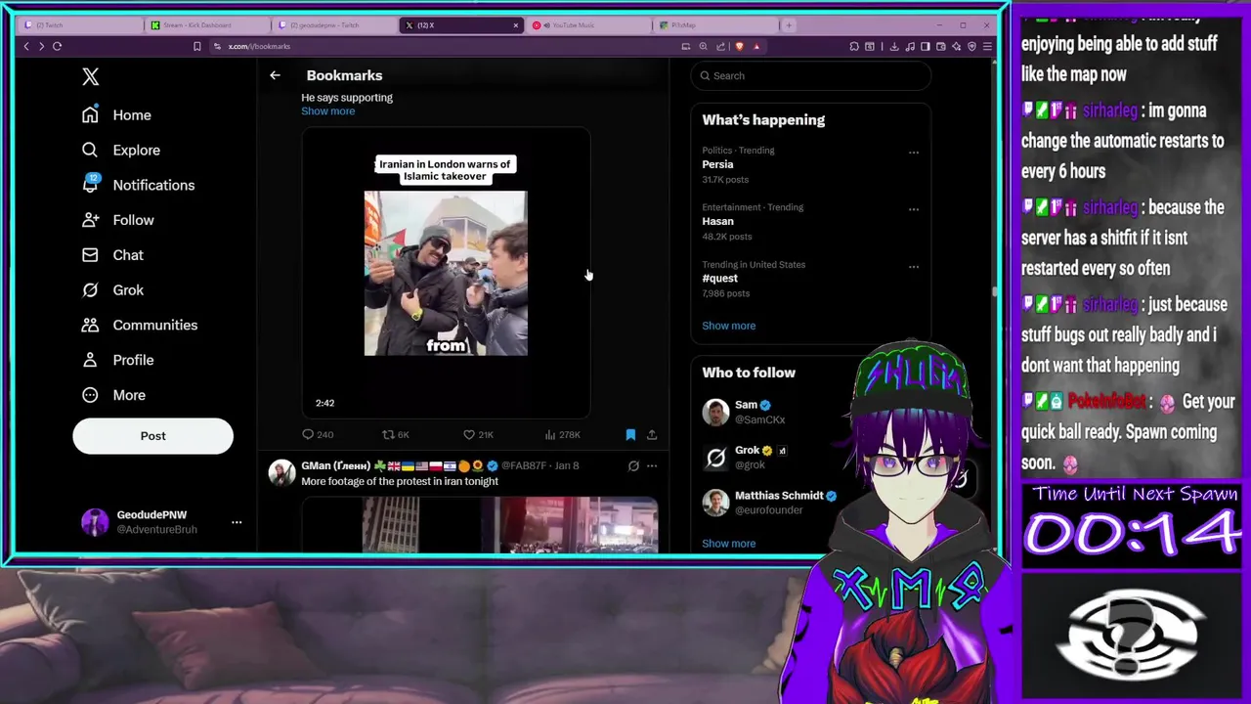Click the Search field on X
The width and height of the screenshot is (1251, 704).
pyautogui.click(x=810, y=76)
